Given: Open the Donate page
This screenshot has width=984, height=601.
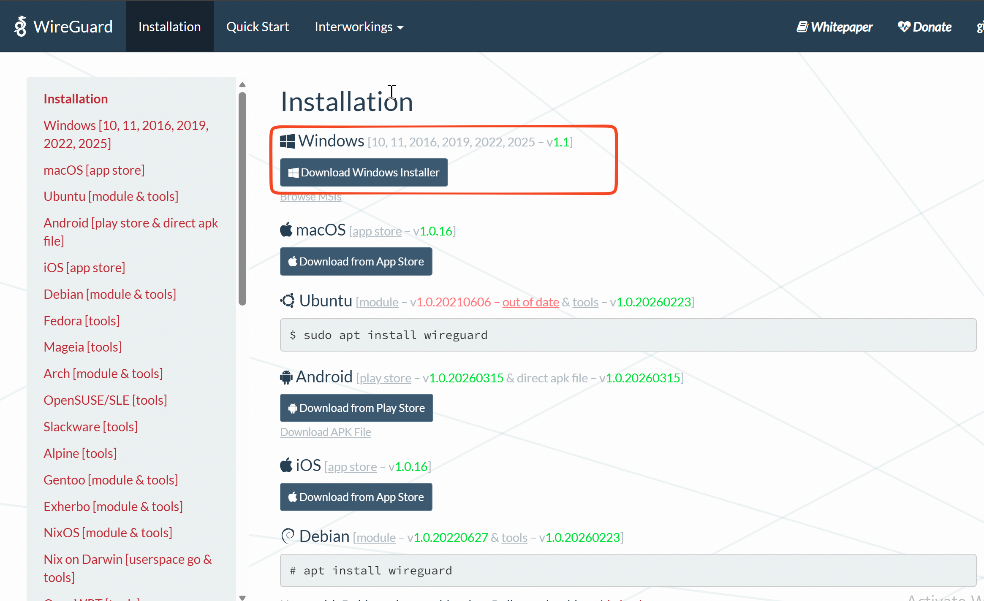Looking at the screenshot, I should coord(925,27).
